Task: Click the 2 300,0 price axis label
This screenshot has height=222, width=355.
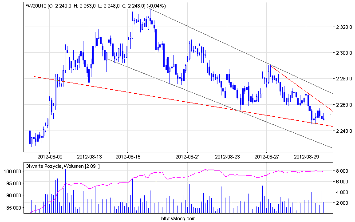Action: pyautogui.click(x=344, y=53)
